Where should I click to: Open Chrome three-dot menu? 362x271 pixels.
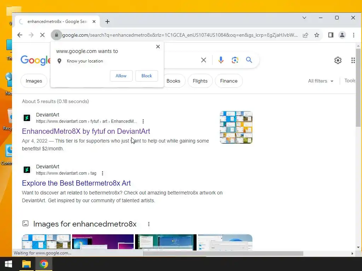354,35
